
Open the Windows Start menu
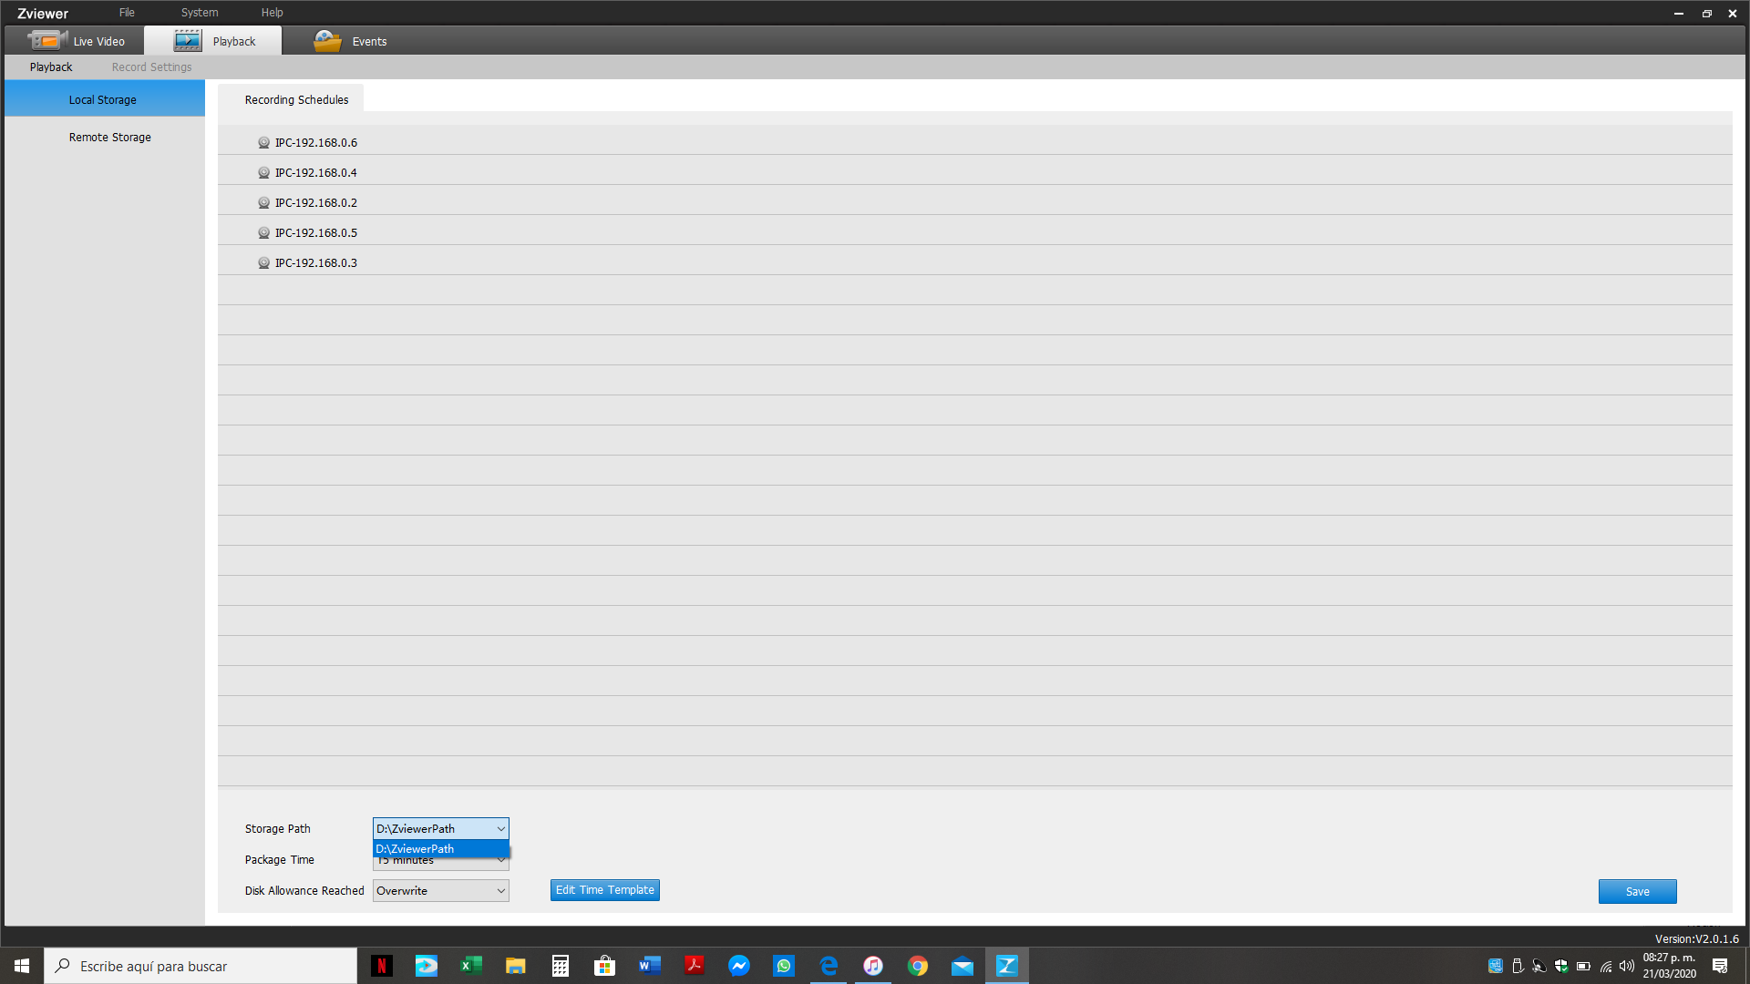(22, 966)
